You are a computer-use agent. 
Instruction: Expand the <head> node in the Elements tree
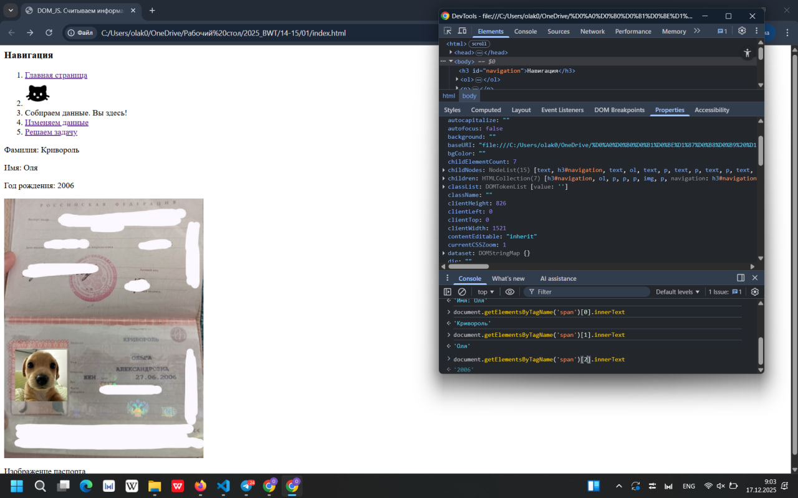coord(451,52)
